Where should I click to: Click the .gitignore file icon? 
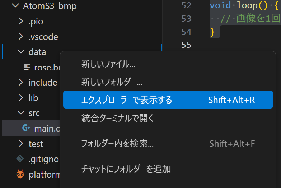coord(20,159)
